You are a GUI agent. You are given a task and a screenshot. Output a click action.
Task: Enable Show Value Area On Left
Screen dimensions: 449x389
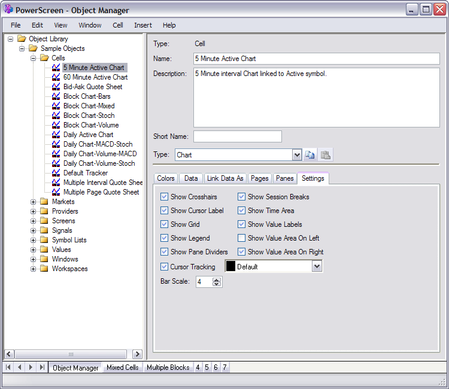[x=242, y=238]
